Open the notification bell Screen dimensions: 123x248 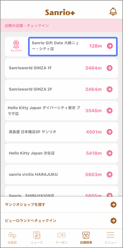tap(113, 12)
